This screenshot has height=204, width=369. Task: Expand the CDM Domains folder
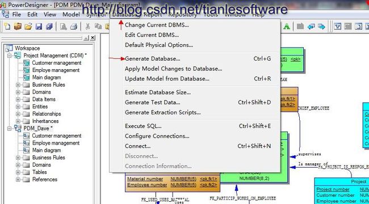[18, 92]
